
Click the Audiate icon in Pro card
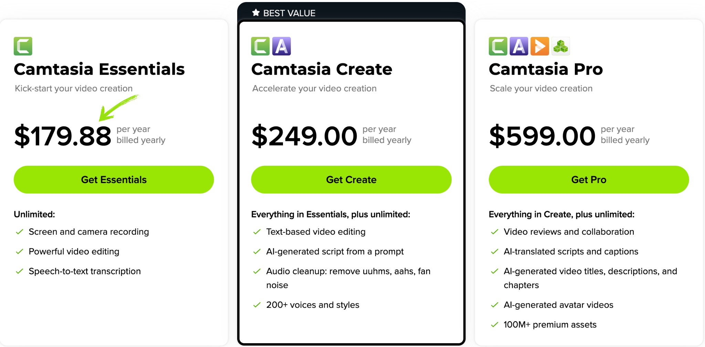coord(519,46)
